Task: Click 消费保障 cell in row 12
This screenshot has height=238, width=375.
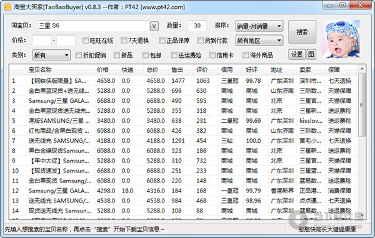Action: [x=339, y=191]
